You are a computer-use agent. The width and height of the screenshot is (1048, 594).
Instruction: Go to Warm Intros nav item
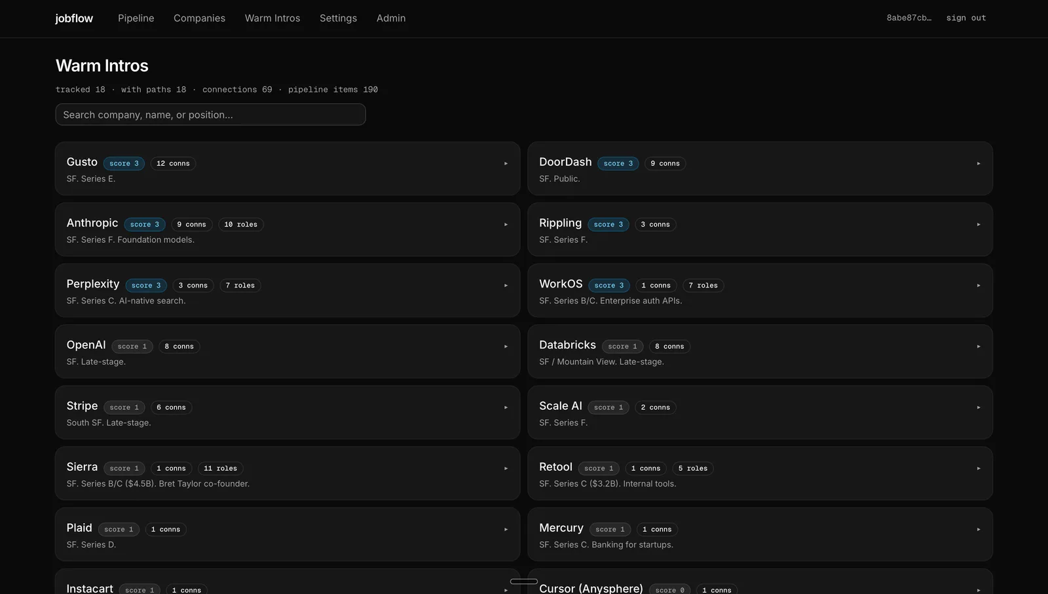[x=272, y=18]
